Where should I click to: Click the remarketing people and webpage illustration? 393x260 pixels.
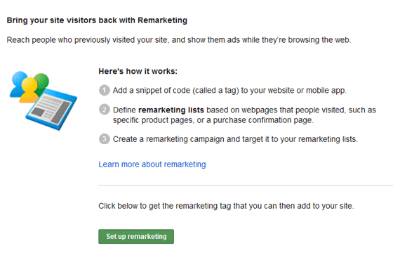(43, 101)
